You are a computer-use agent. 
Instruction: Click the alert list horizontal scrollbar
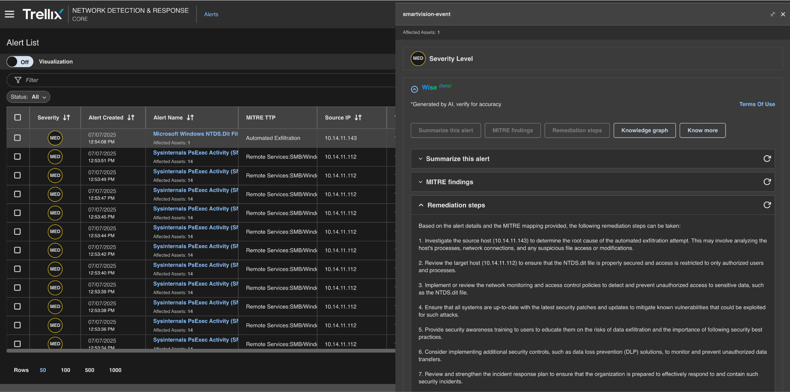tap(201, 351)
